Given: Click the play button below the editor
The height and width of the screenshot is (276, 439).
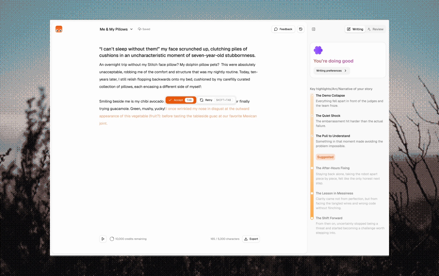Looking at the screenshot, I should [x=103, y=239].
